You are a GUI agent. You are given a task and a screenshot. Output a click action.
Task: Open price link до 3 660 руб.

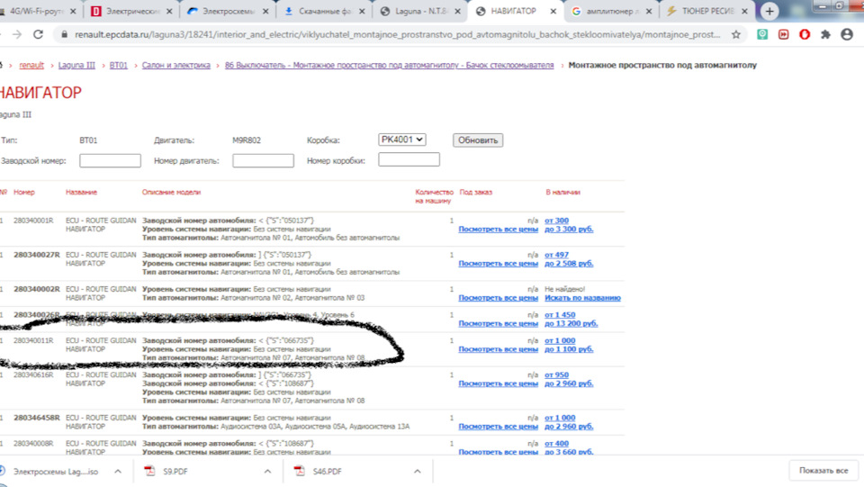[569, 452]
